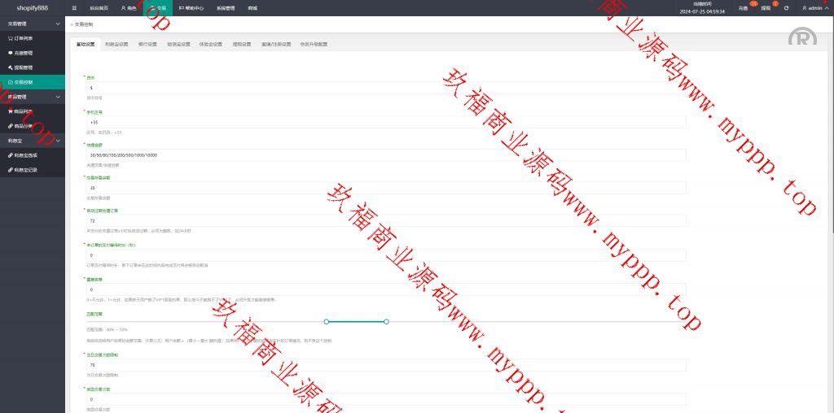Switch to the 银行设置 tab
Image resolution: width=834 pixels, height=413 pixels.
tap(147, 44)
